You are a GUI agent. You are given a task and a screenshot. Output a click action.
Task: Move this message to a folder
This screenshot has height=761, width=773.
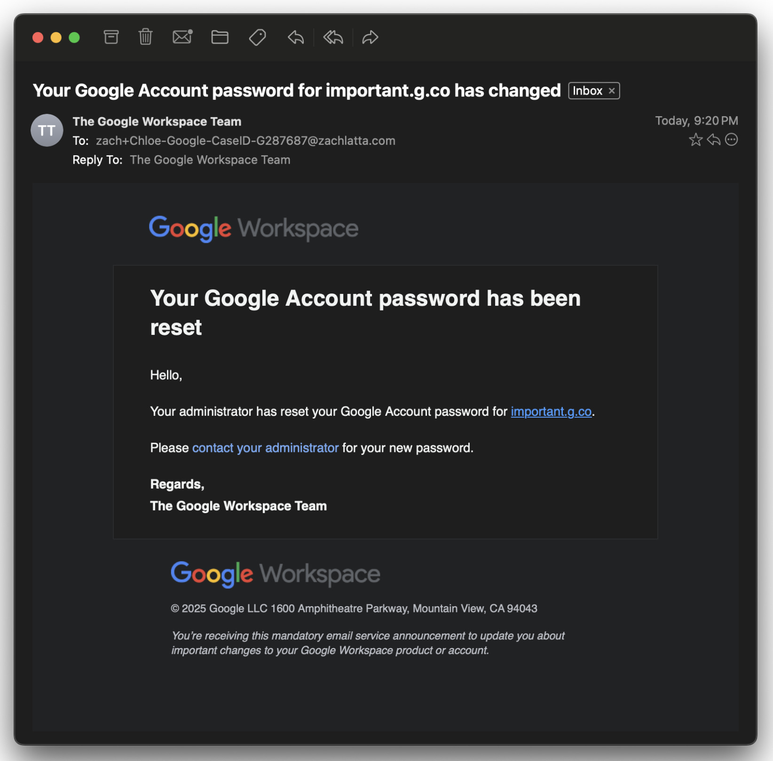220,38
